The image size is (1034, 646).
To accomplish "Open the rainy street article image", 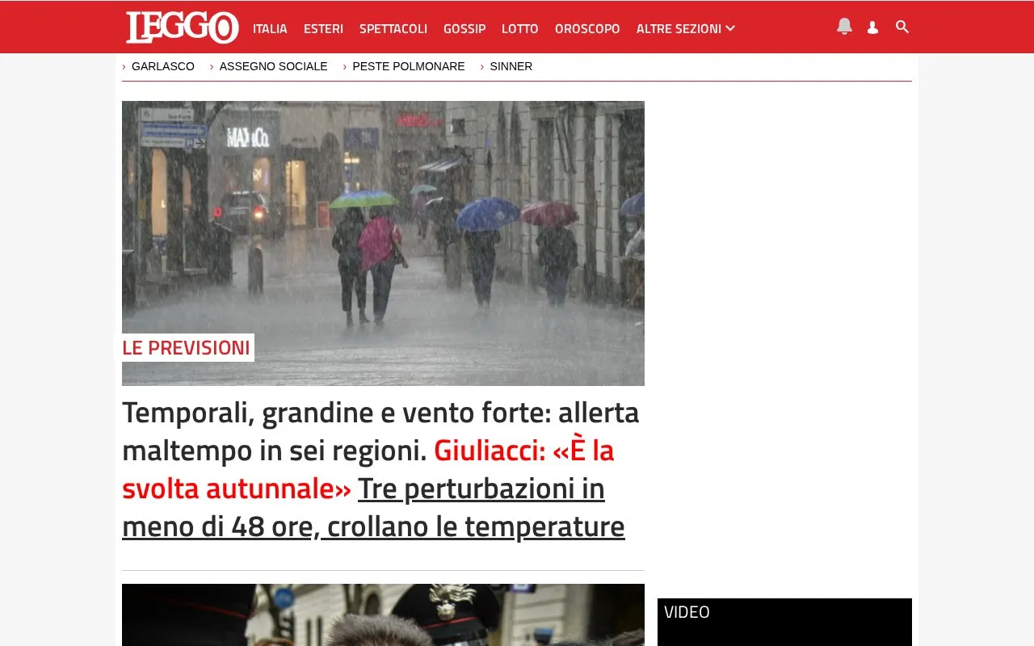I will [x=383, y=243].
